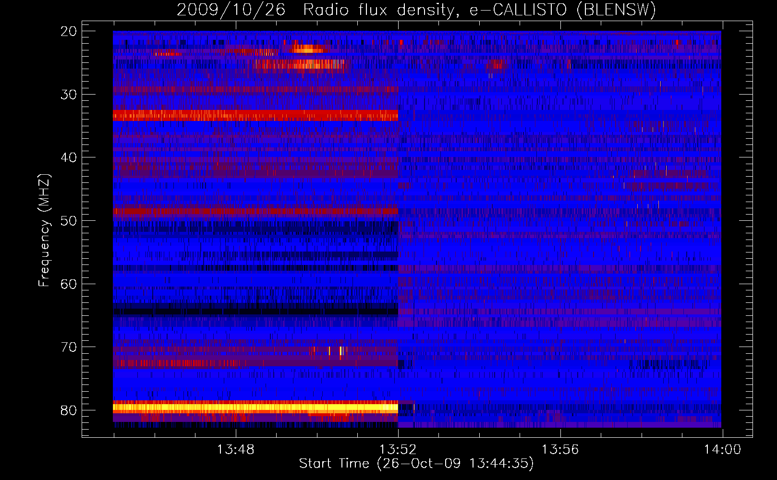
Task: Click the bright yellow burst near 22 MHz
Action: (307, 48)
